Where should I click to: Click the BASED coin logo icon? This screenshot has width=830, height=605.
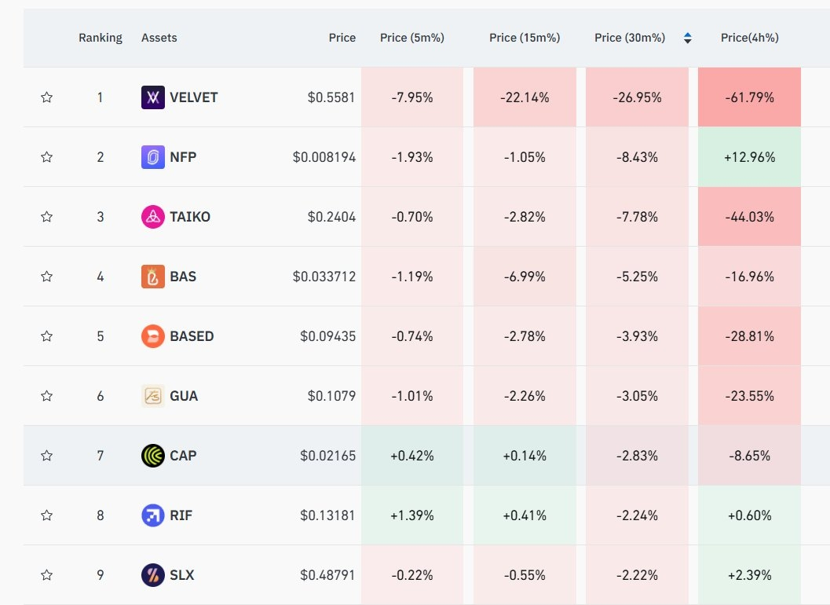[153, 336]
